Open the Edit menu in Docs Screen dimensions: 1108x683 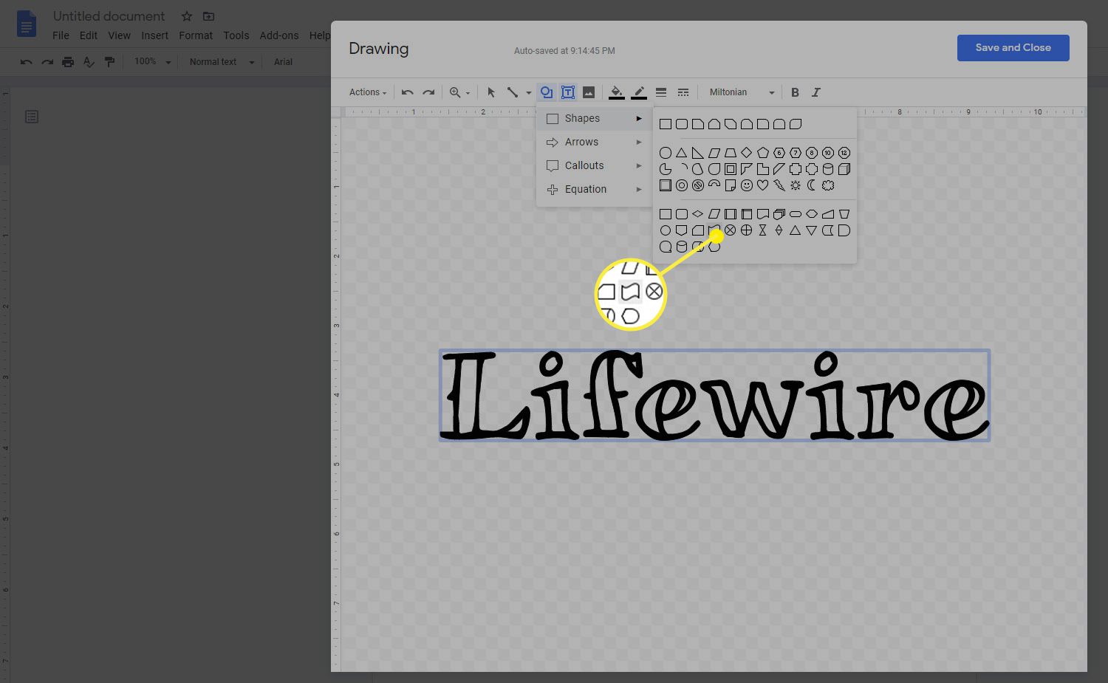pos(89,35)
